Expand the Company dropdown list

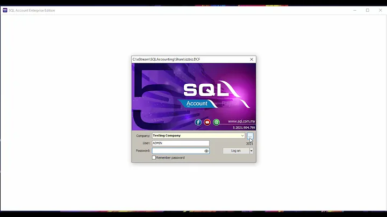tap(242, 135)
